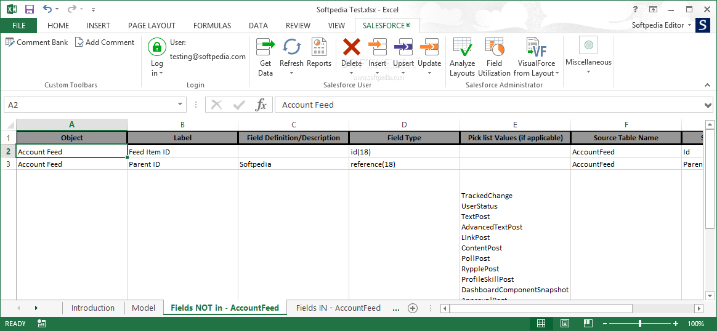This screenshot has height=331, width=717.
Task: Switch to the REVIEW tab
Action: pos(298,26)
